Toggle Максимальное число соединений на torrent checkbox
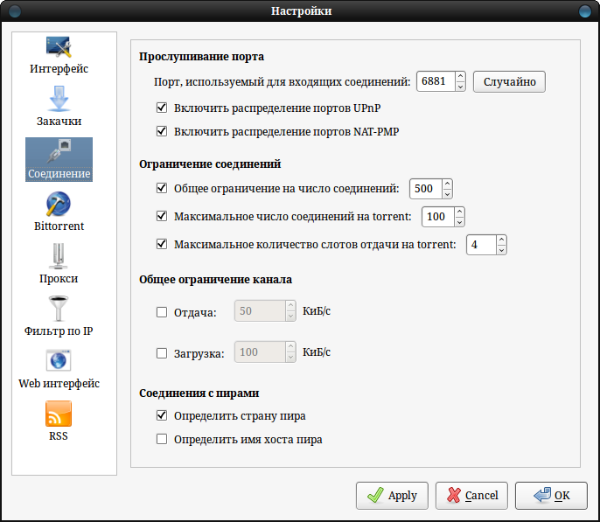 click(162, 216)
